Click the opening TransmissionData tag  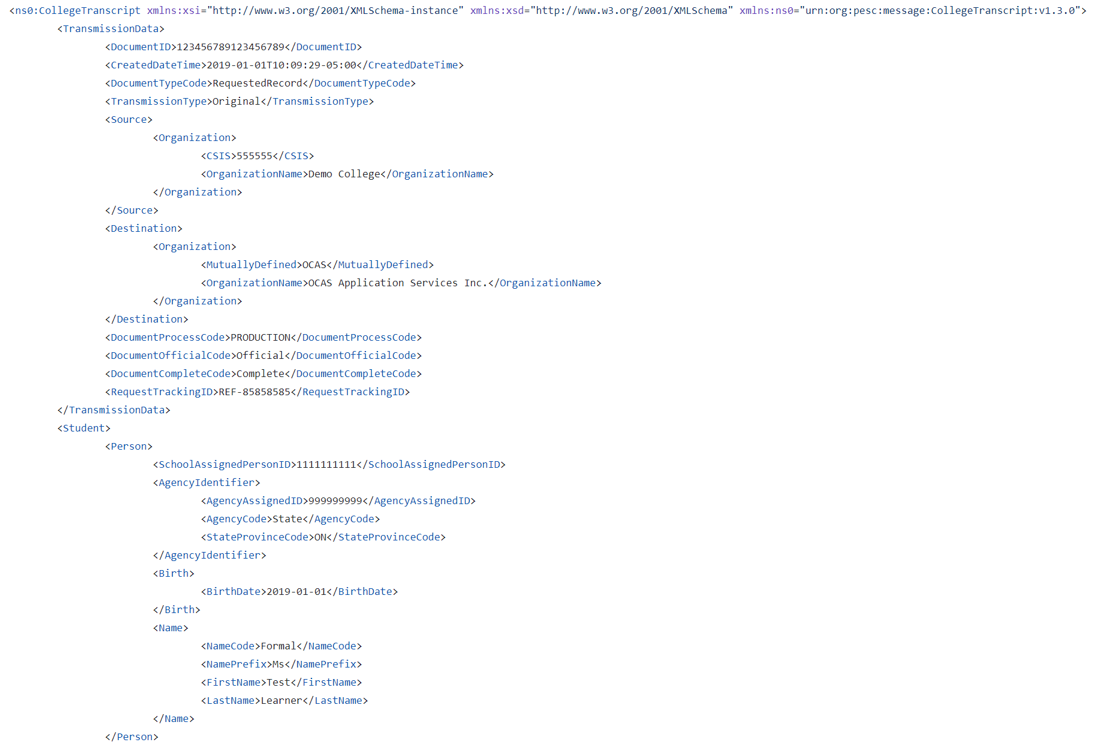pos(111,28)
